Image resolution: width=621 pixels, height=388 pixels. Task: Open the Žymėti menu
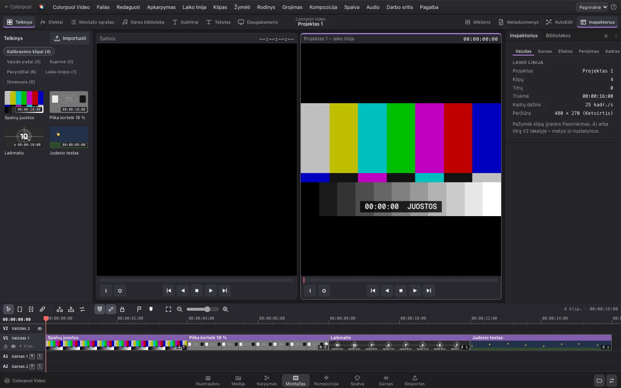pos(242,7)
